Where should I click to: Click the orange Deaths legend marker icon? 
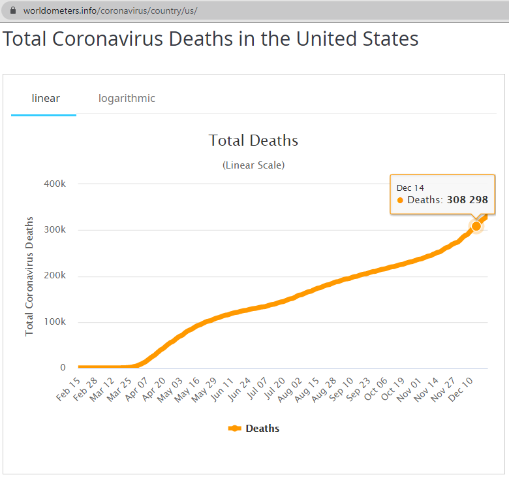pyautogui.click(x=235, y=429)
